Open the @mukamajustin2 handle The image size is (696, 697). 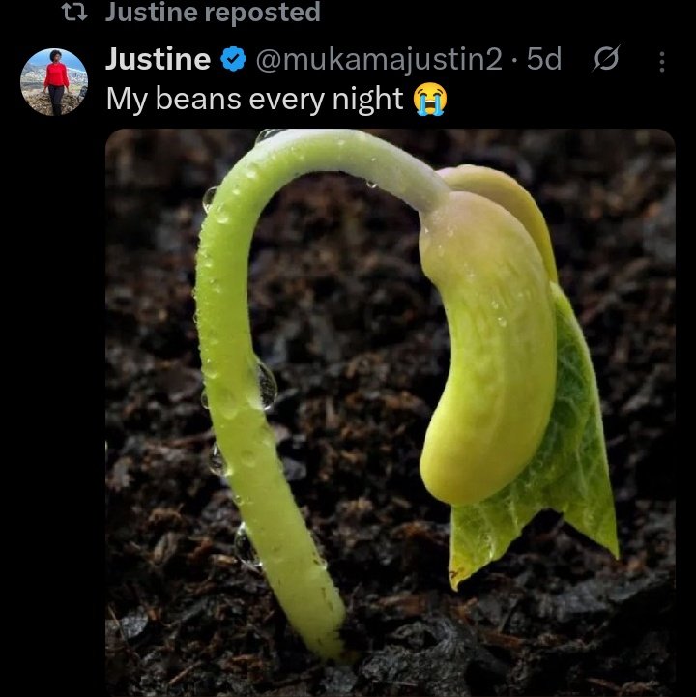[379, 60]
